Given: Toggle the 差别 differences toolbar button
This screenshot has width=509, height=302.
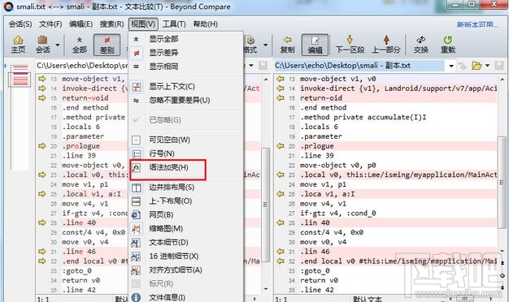Looking at the screenshot, I should coord(107,45).
